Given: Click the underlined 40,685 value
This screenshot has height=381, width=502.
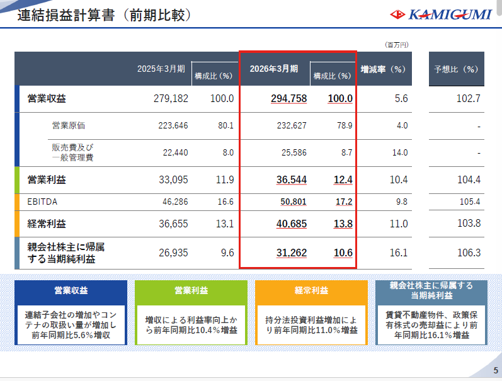Looking at the screenshot, I should [x=292, y=224].
